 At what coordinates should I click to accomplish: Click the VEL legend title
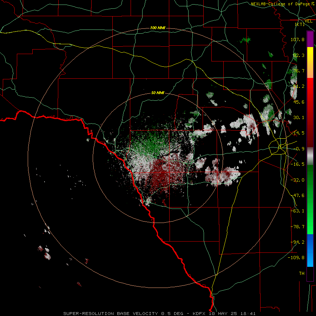tap(308, 21)
